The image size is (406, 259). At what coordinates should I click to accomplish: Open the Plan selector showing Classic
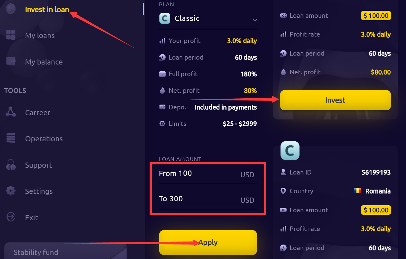(x=208, y=19)
